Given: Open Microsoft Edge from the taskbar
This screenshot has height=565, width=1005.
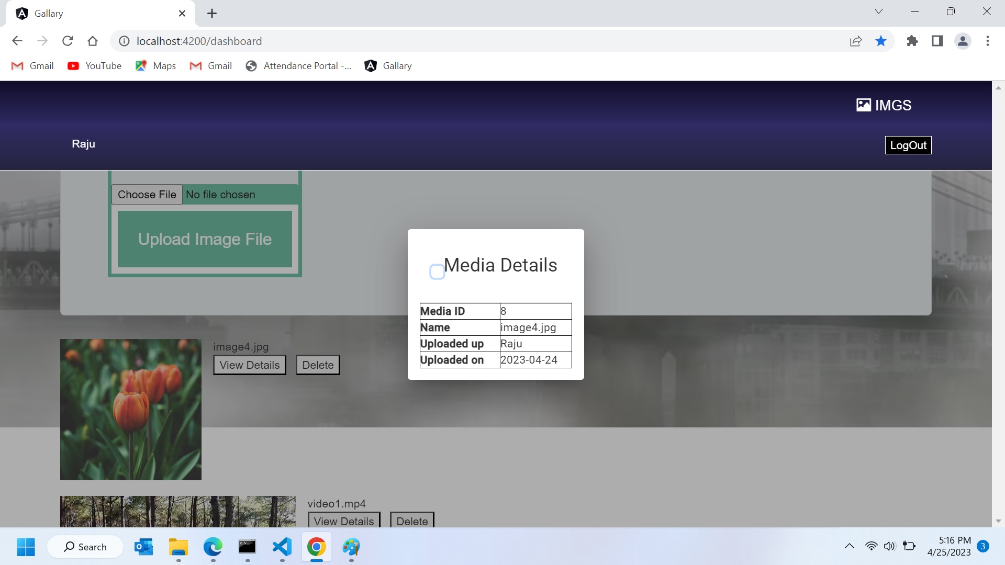Looking at the screenshot, I should 213,547.
